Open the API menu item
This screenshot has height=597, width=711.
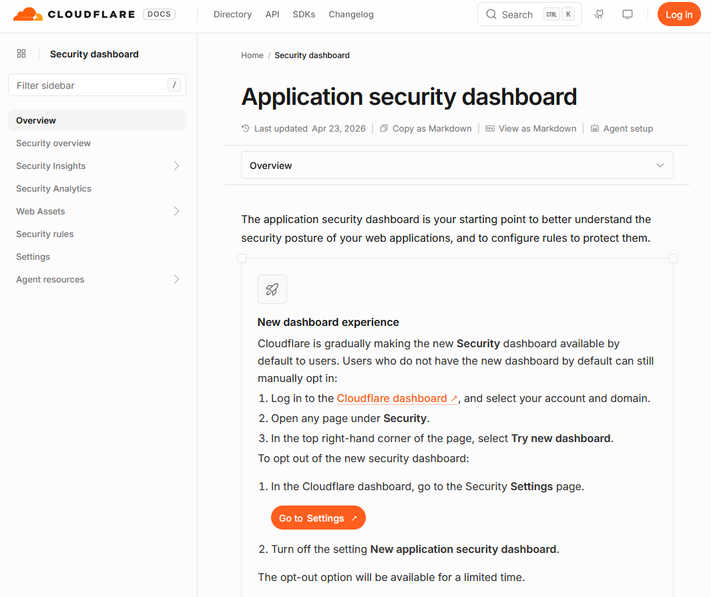point(272,15)
